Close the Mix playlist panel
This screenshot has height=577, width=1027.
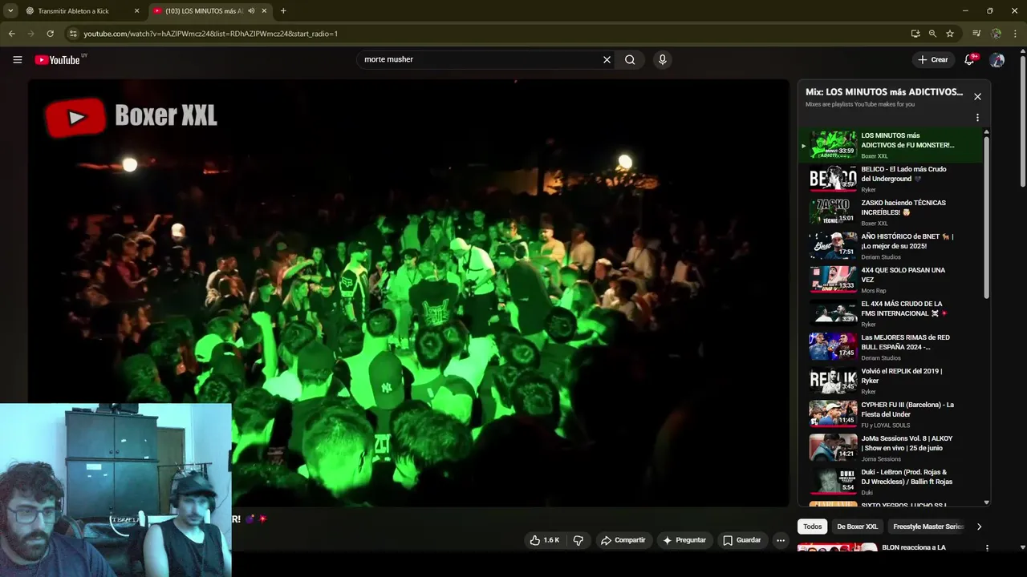point(977,96)
